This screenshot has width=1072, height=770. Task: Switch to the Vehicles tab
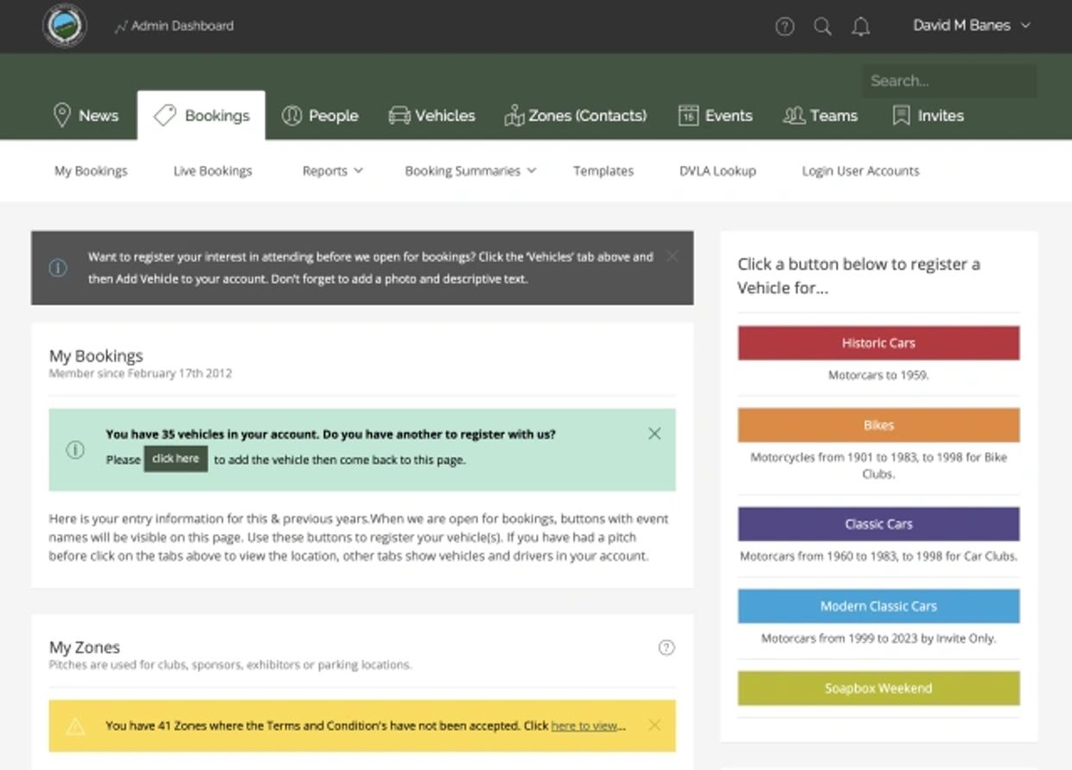click(432, 116)
